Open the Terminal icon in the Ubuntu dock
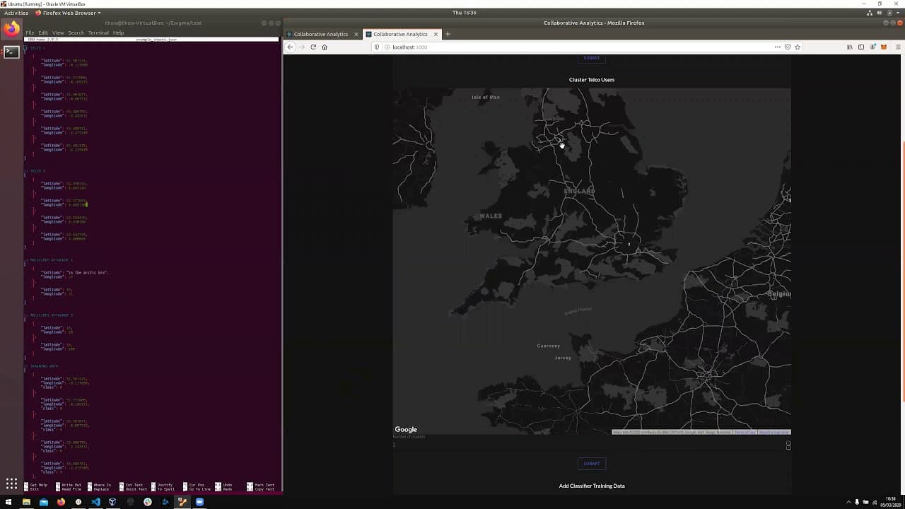 [x=11, y=52]
